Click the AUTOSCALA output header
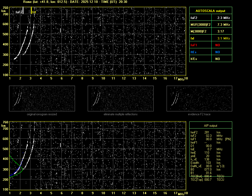Image resolution: width=252 pixels, height=196 pixels. click(210, 11)
